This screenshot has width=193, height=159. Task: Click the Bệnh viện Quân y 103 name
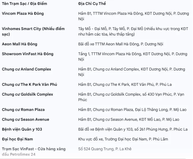[x=22, y=129]
